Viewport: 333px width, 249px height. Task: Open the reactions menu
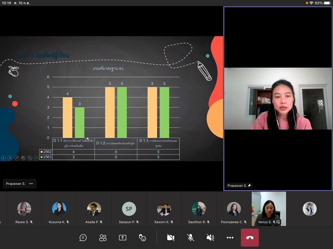[142, 238]
